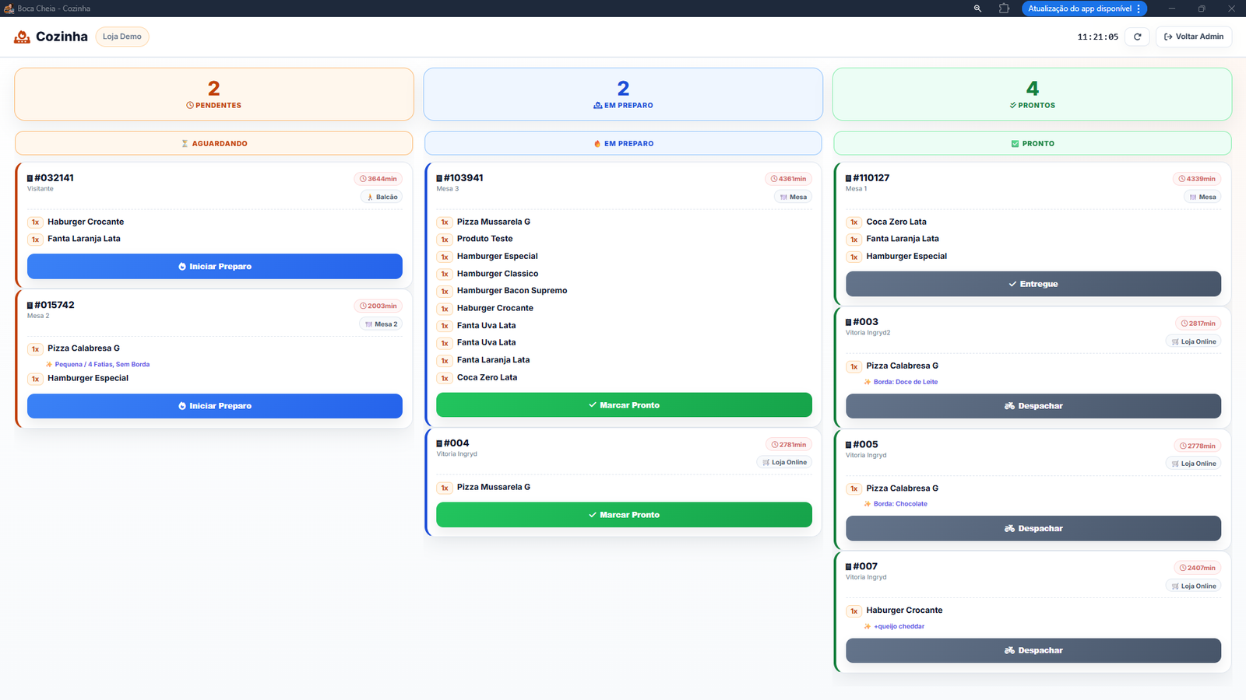Click the note Borda: Doce de Leite
Screen dimensions: 1246x700
tap(906, 382)
